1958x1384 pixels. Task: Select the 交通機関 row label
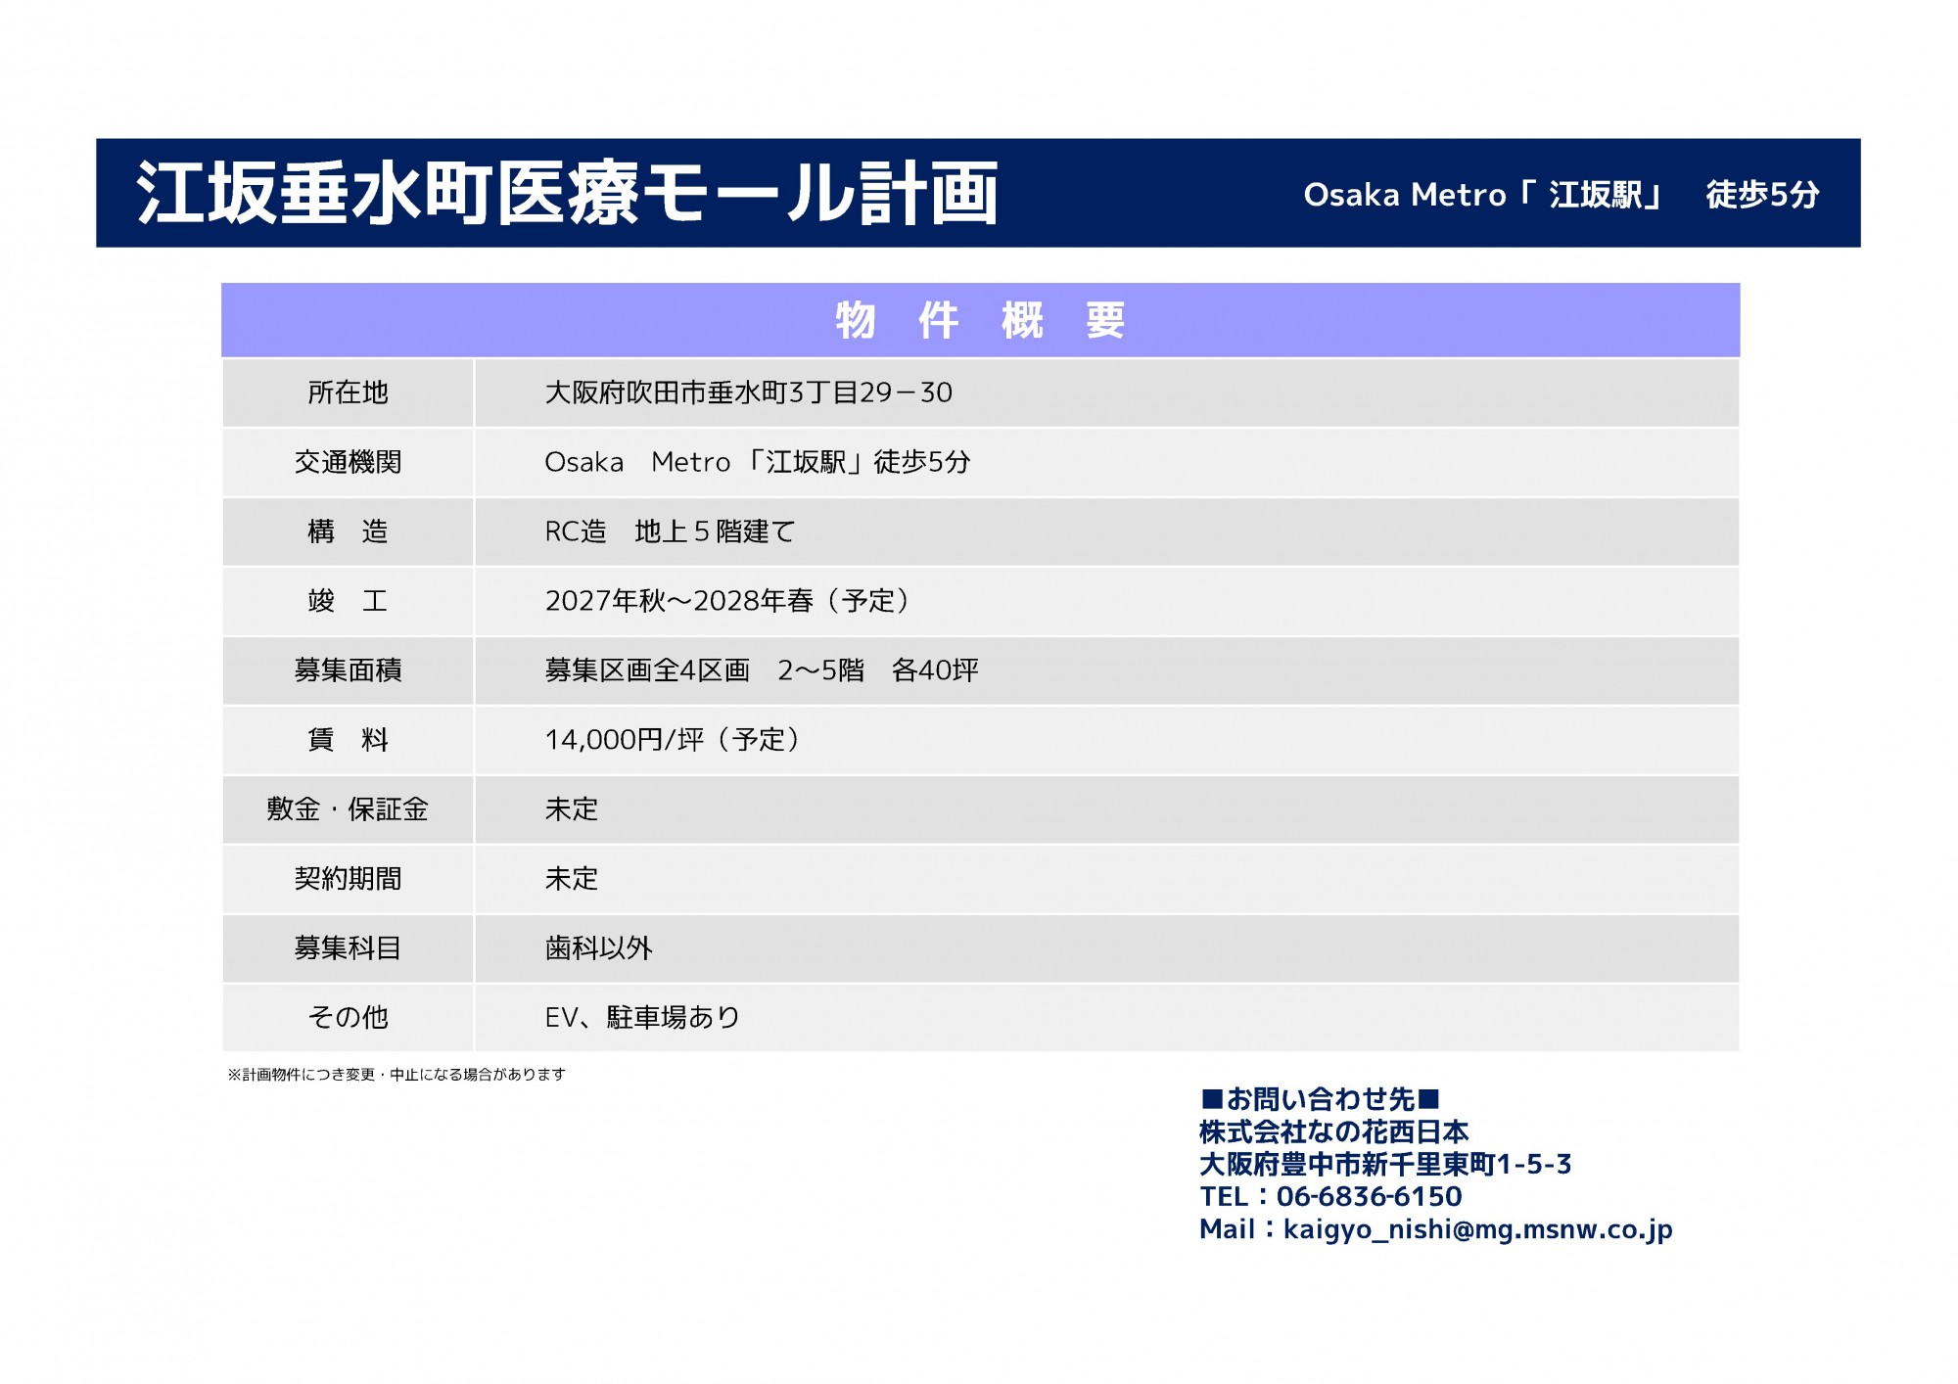(x=348, y=462)
